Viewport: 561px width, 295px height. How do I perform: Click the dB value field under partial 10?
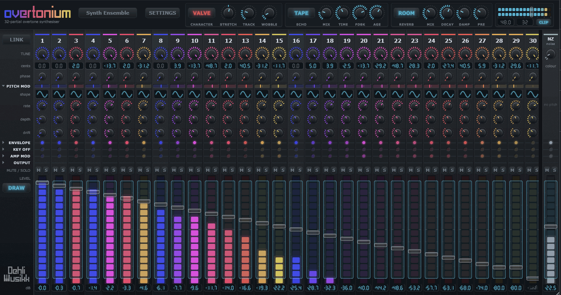click(x=195, y=288)
